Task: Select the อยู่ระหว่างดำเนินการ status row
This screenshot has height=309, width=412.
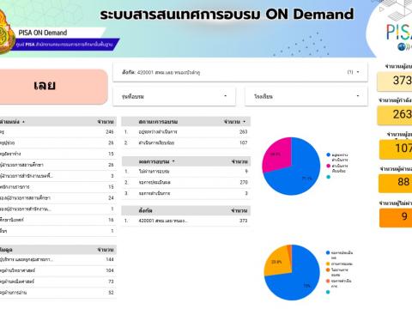Action: coord(186,132)
